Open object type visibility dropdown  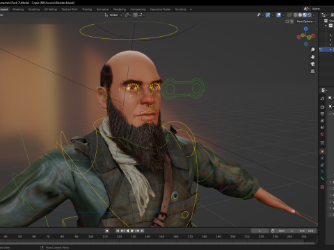(260, 15)
